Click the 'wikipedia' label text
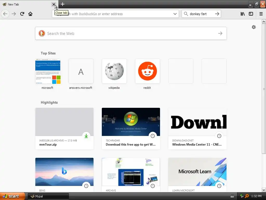266x200 pixels. 114,88
